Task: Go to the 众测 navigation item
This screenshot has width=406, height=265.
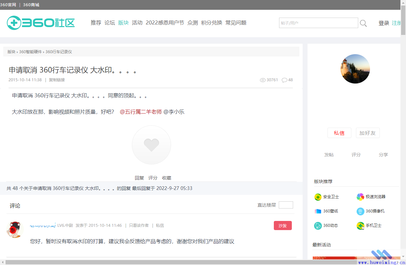Action: pyautogui.click(x=193, y=23)
